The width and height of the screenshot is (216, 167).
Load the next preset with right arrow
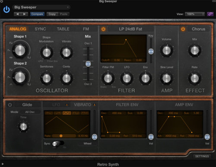pos(25,14)
